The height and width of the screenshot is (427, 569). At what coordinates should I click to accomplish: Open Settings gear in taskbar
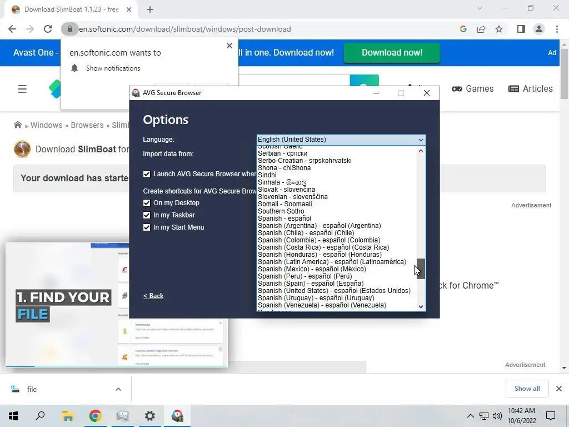tap(150, 416)
